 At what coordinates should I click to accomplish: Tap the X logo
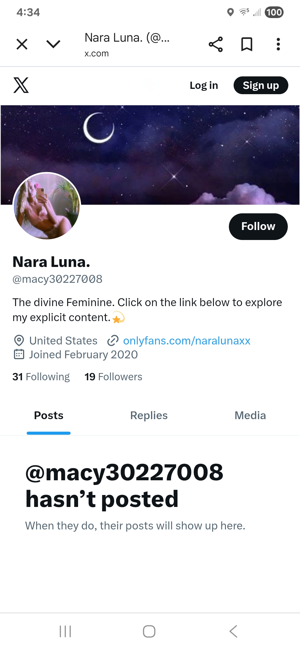click(21, 85)
